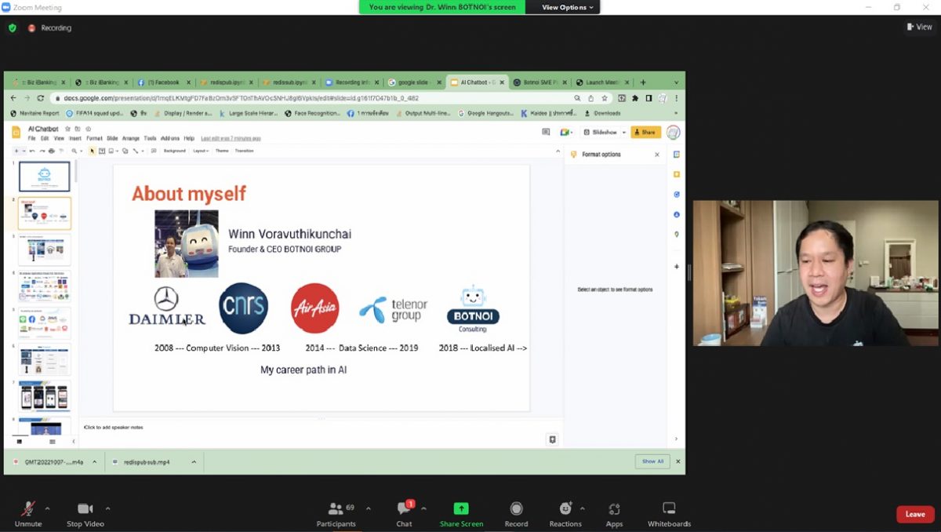This screenshot has height=532, width=941.
Task: Click the Theme toolbar button
Action: [222, 151]
